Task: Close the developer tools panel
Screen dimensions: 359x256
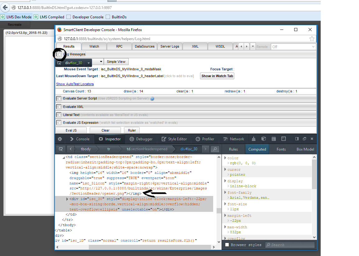Action: (x=312, y=139)
